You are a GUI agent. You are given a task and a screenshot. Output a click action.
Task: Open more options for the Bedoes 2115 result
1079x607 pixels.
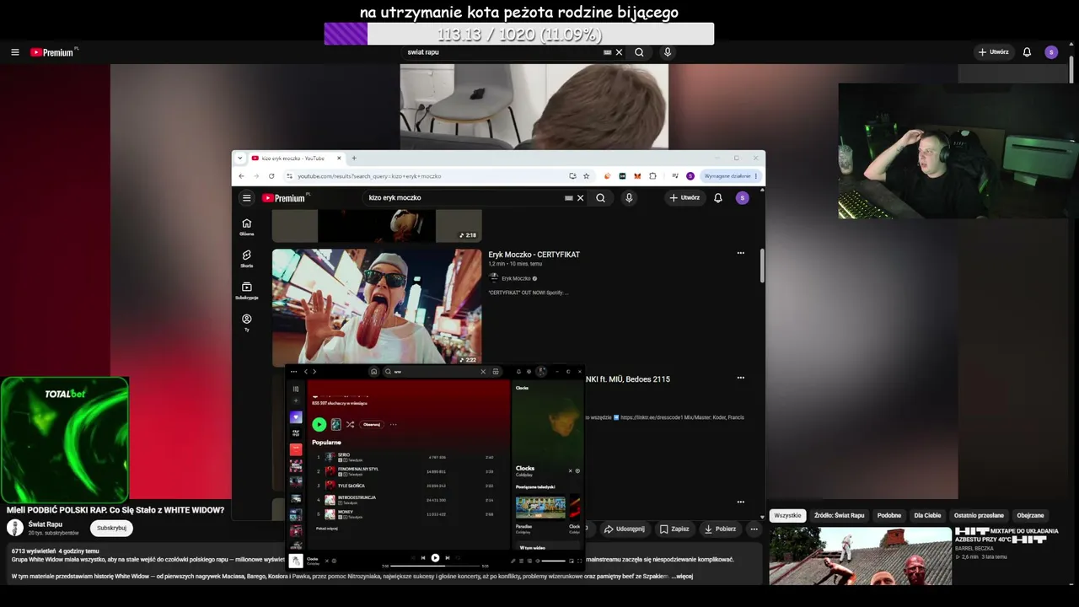[740, 378]
